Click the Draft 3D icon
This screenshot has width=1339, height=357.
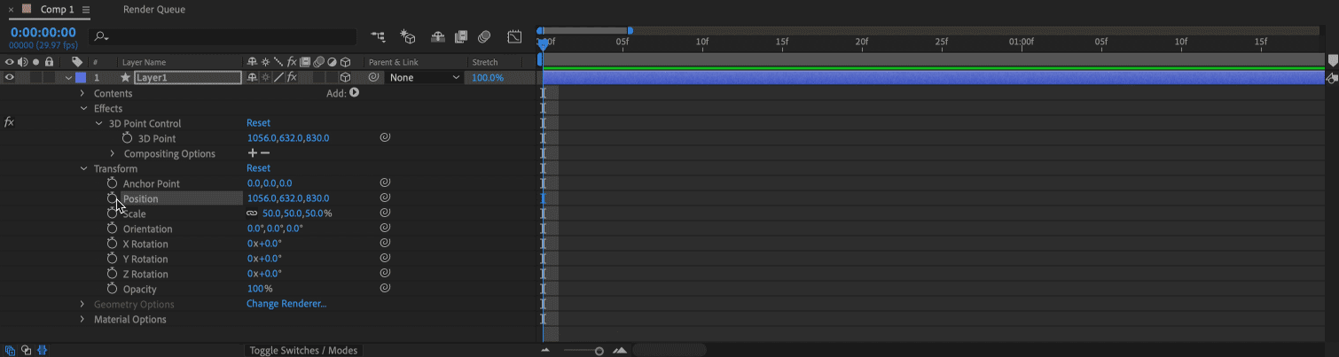408,36
